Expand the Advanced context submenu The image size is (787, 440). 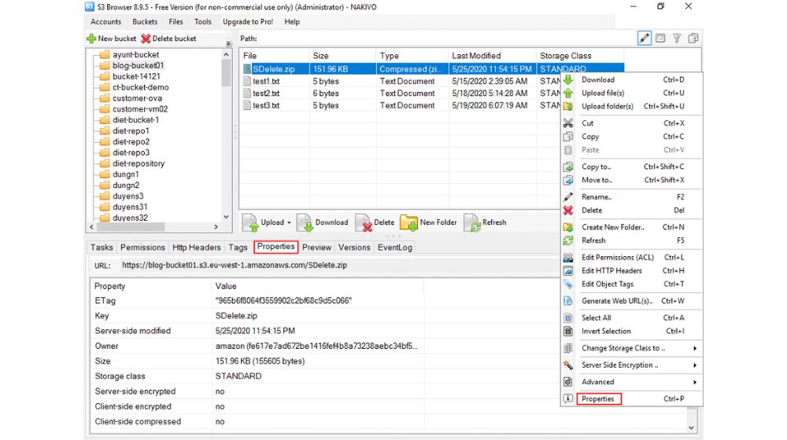(x=694, y=382)
